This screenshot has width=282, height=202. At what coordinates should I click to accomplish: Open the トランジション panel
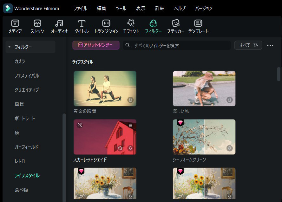[x=106, y=25]
